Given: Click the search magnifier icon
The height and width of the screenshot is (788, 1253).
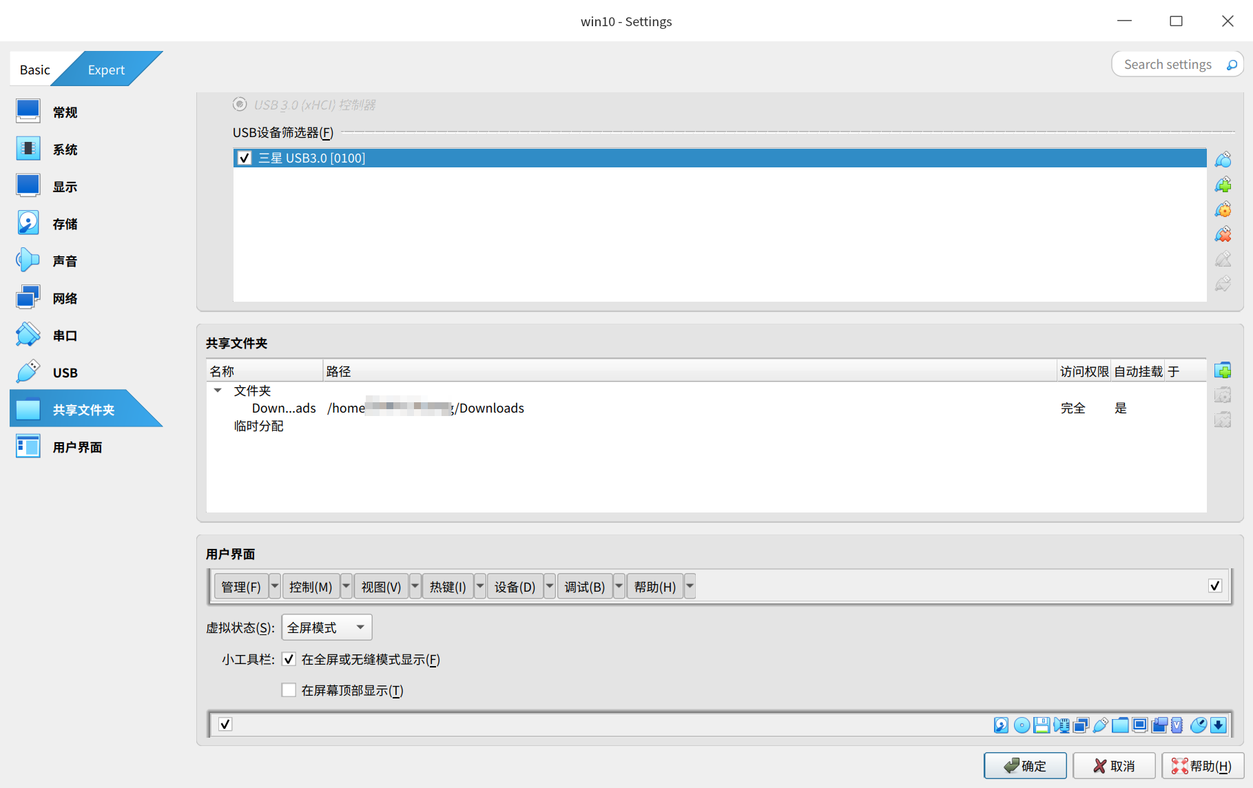Looking at the screenshot, I should (1232, 65).
